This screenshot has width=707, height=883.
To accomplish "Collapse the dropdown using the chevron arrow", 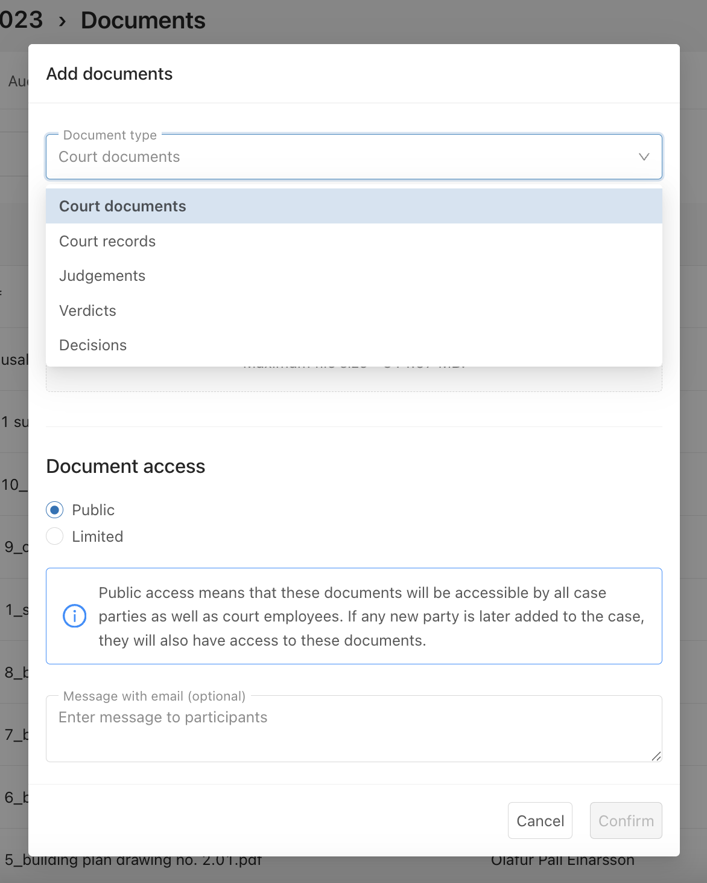I will click(x=644, y=157).
